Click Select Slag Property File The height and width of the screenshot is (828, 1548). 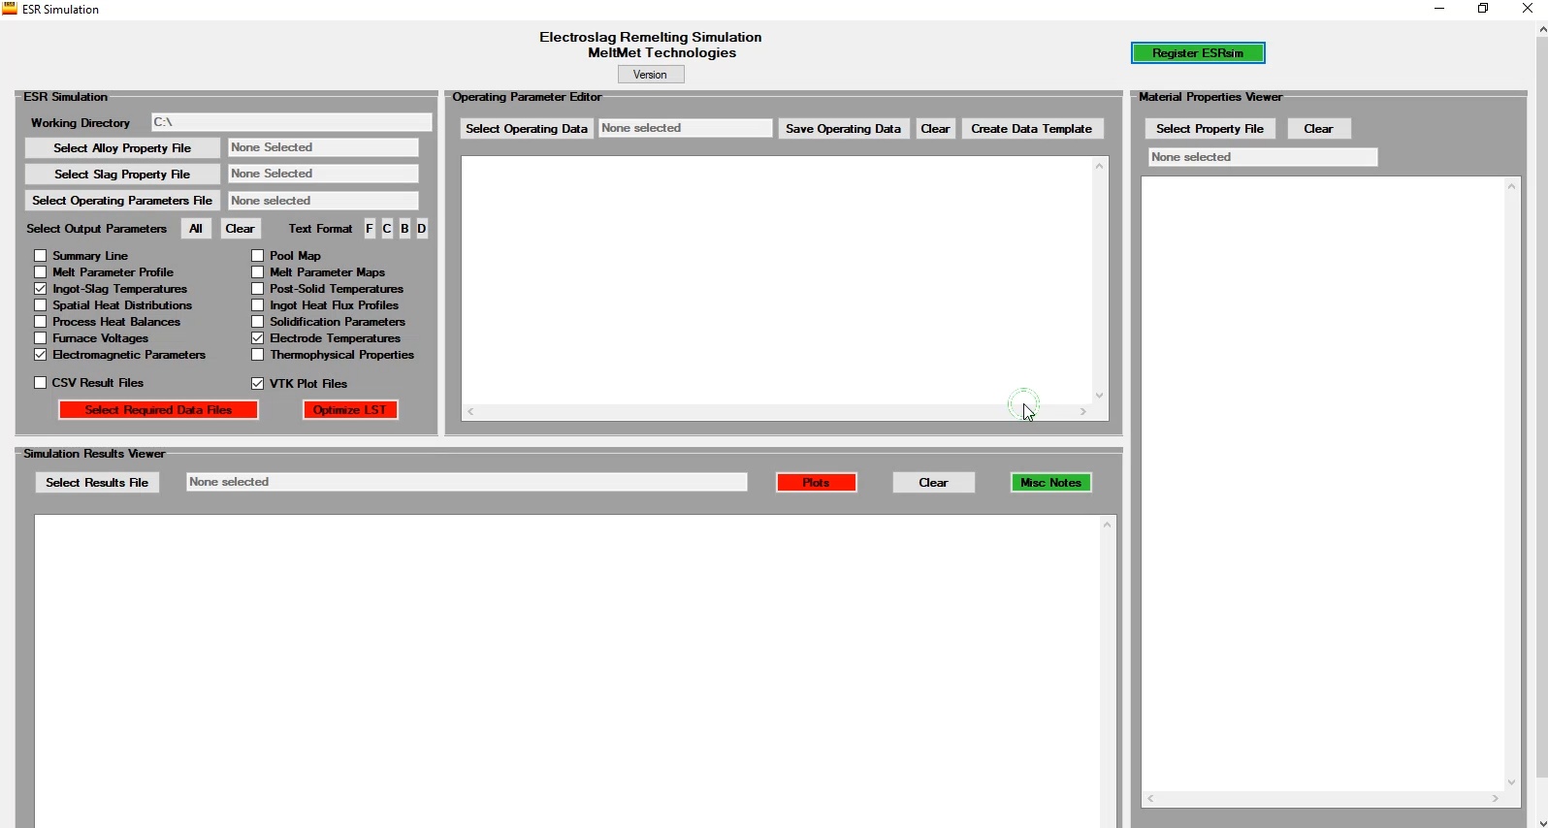pos(122,175)
